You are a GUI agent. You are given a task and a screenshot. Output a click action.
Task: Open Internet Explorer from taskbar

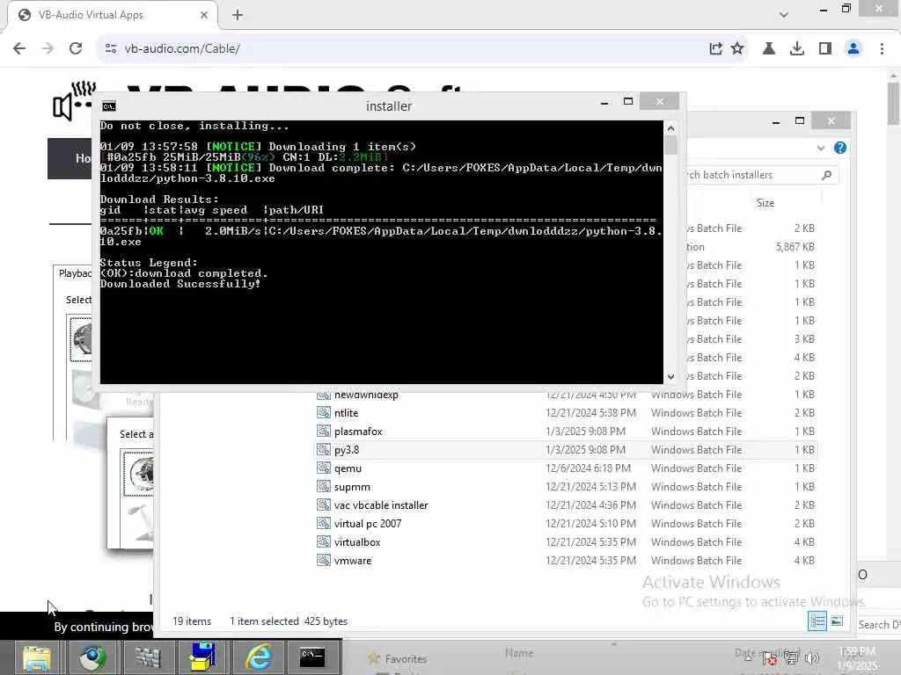[259, 657]
